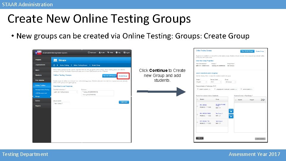Open the Reports sidebar menu
Viewport: 286px width, 161px height.
pos(42,106)
